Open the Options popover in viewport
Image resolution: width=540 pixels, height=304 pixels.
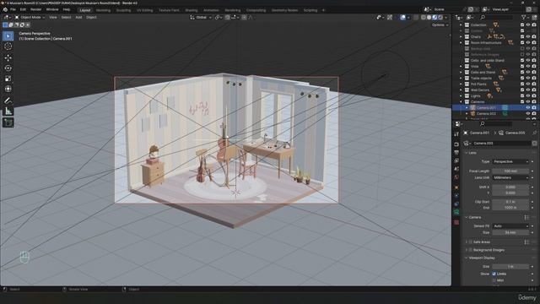[440, 24]
